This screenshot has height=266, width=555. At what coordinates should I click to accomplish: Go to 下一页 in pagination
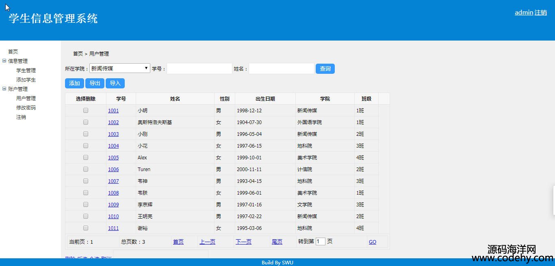point(243,242)
